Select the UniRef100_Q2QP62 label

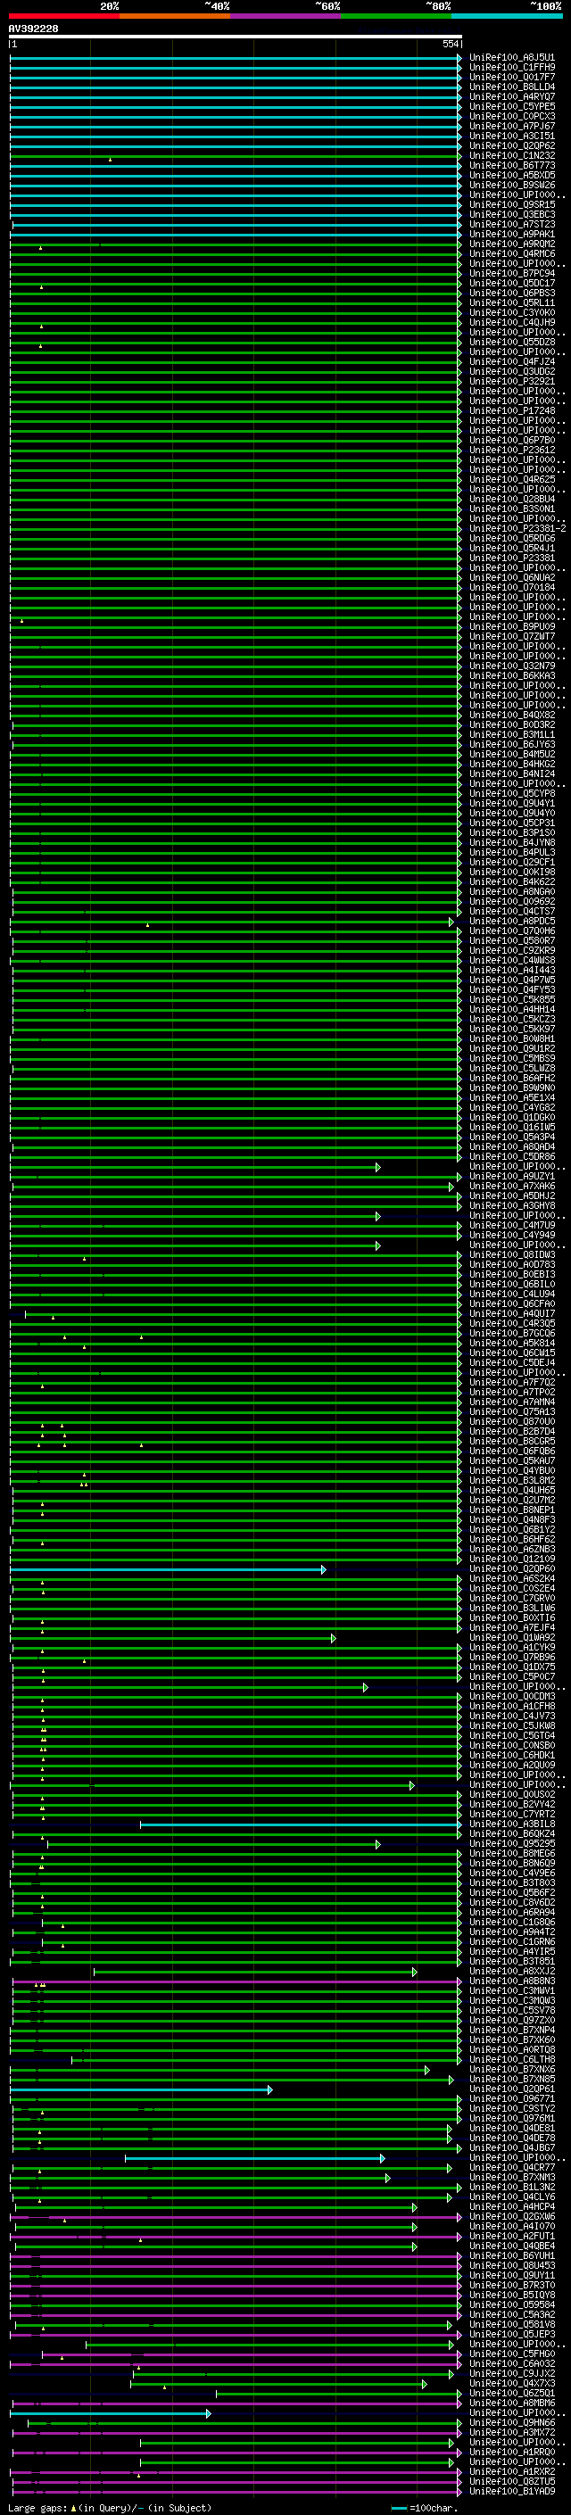(x=511, y=145)
